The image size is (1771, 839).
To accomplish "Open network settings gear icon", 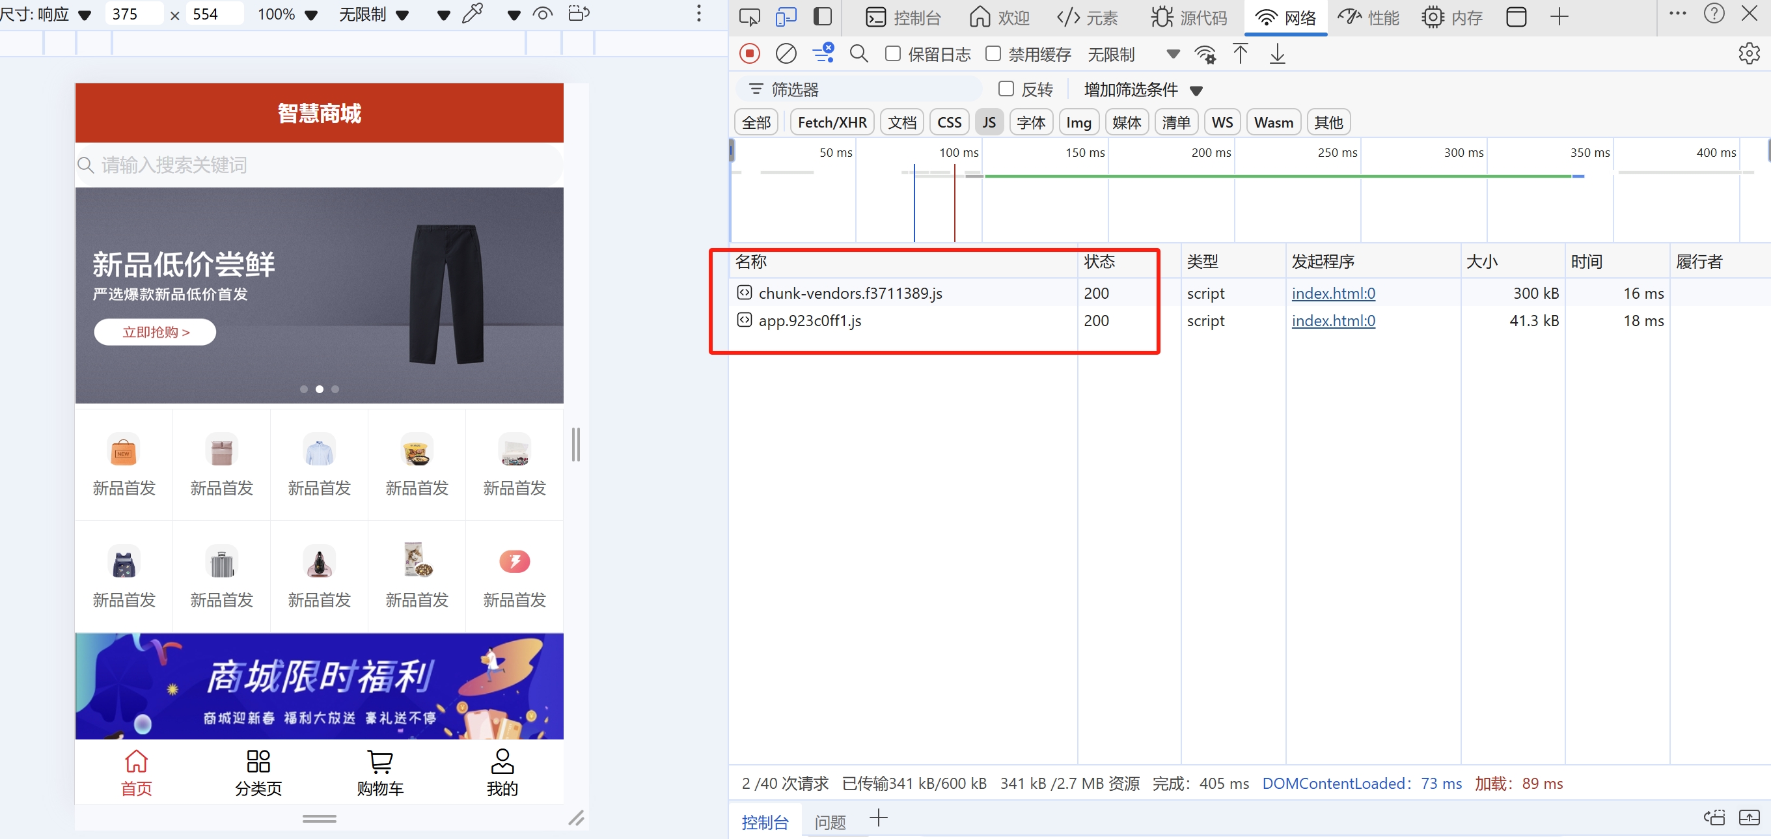I will pyautogui.click(x=1748, y=53).
